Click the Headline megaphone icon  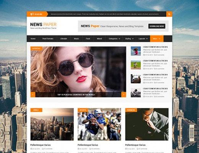32,14
